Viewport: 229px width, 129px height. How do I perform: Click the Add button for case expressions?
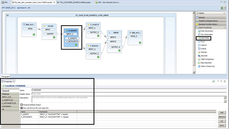(x=221, y=113)
